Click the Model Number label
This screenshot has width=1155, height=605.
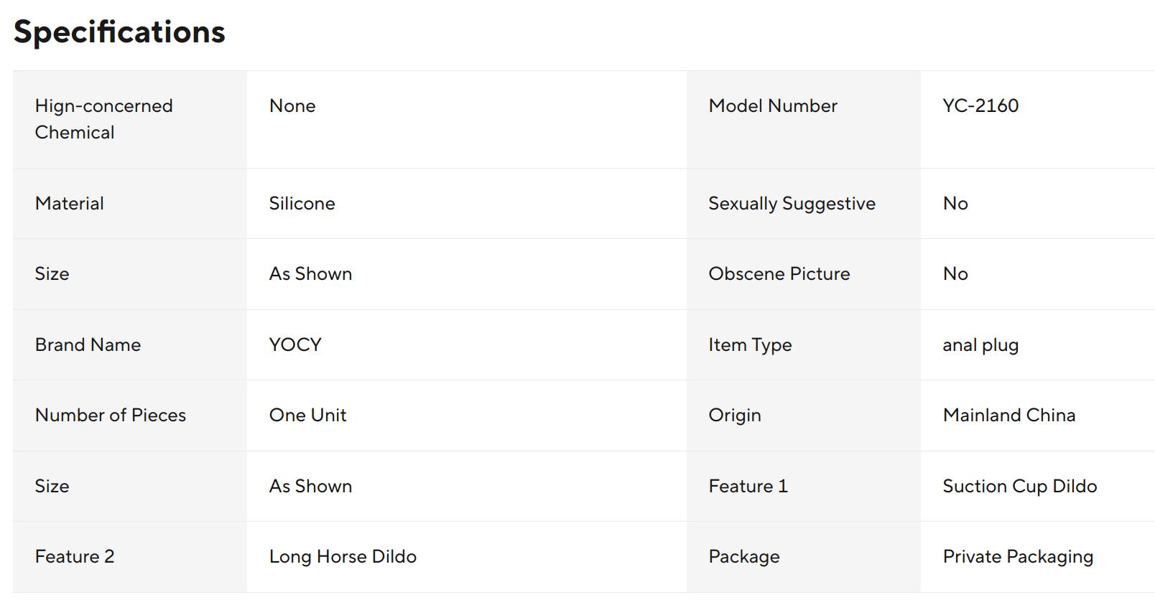773,105
